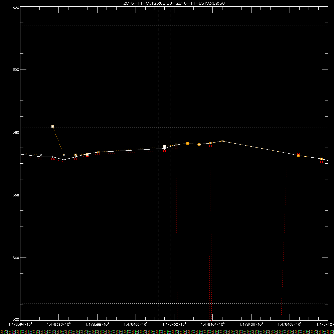
Task: Click the 1.478406×10⁹ x-axis label
Action: click(252, 324)
